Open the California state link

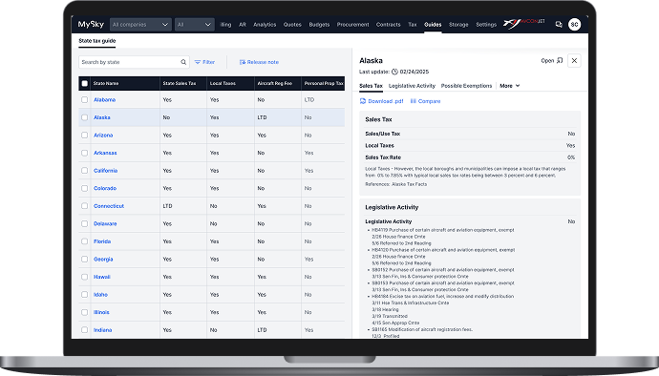[105, 171]
